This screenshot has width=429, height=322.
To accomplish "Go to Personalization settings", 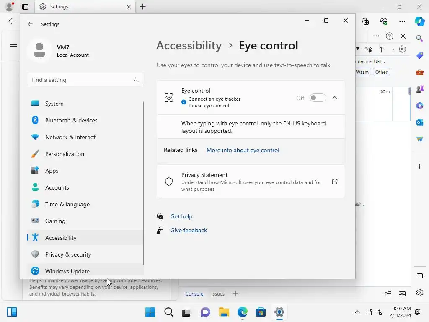I will [x=65, y=154].
